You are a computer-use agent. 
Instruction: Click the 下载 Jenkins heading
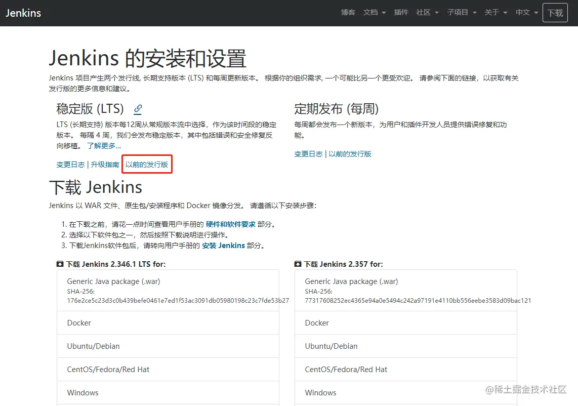click(x=96, y=187)
